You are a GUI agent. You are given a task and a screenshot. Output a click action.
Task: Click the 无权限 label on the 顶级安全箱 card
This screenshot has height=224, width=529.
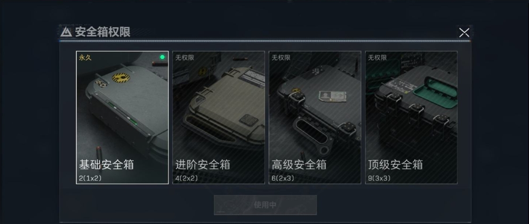click(377, 58)
